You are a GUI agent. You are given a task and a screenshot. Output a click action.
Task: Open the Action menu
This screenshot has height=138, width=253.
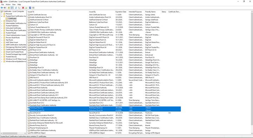(x=8, y=5)
